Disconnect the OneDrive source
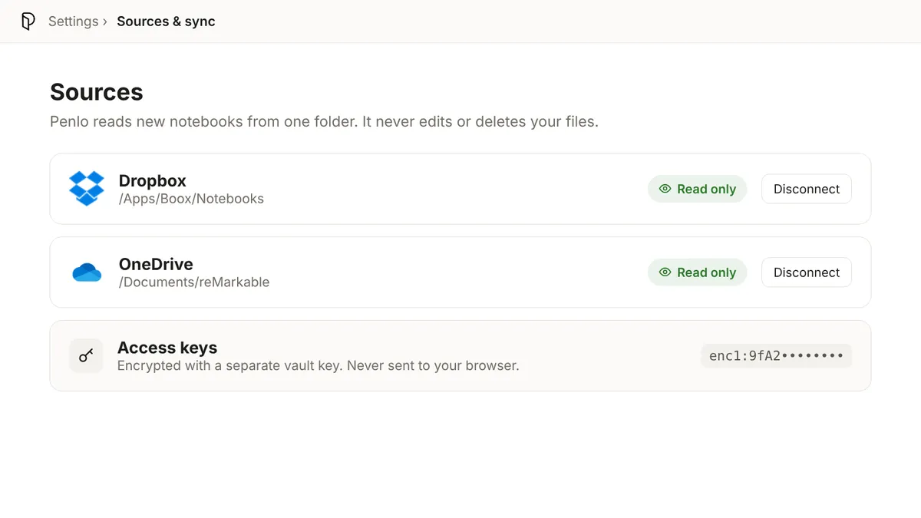This screenshot has width=921, height=518. pyautogui.click(x=807, y=272)
